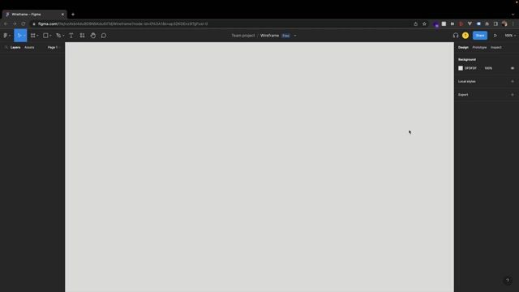Select the Comment tool
This screenshot has width=519, height=292.
click(104, 36)
